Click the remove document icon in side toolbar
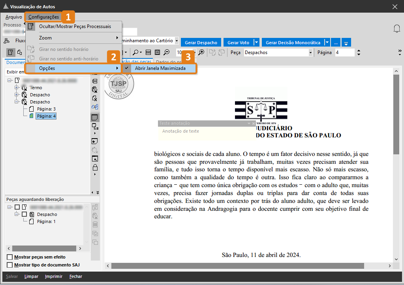 [x=95, y=98]
